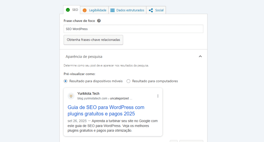Image resolution: width=264 pixels, height=142 pixels.
Task: Open help for Frase-chave de foco
Action: (x=99, y=21)
